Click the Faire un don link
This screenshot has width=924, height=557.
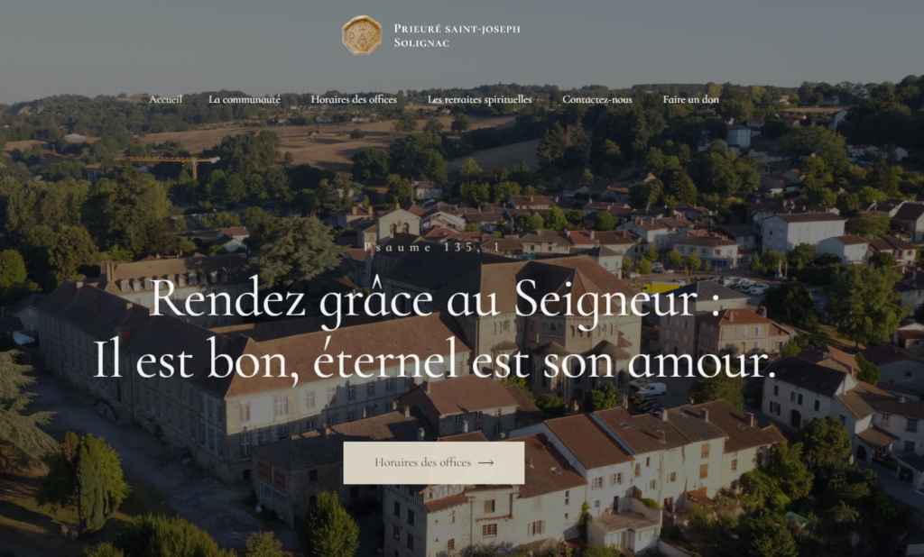click(x=690, y=99)
